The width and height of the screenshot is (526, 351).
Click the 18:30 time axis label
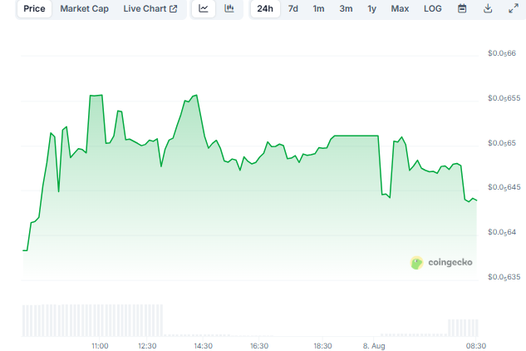pyautogui.click(x=322, y=346)
